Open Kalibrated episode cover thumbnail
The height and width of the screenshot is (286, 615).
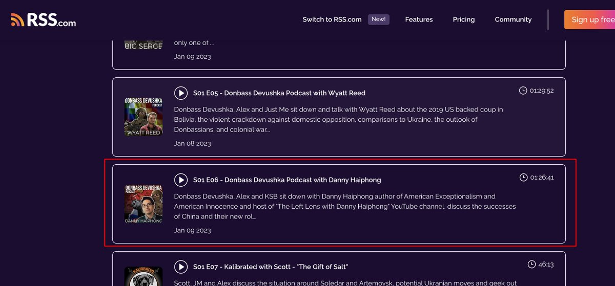143,276
